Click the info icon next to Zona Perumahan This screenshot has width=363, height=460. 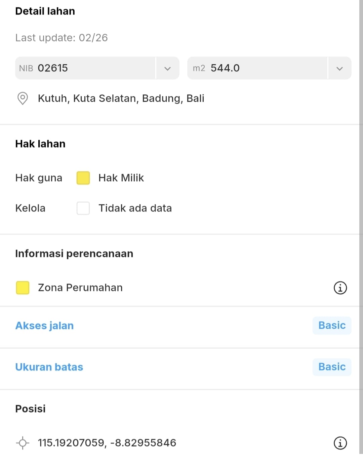pos(340,288)
